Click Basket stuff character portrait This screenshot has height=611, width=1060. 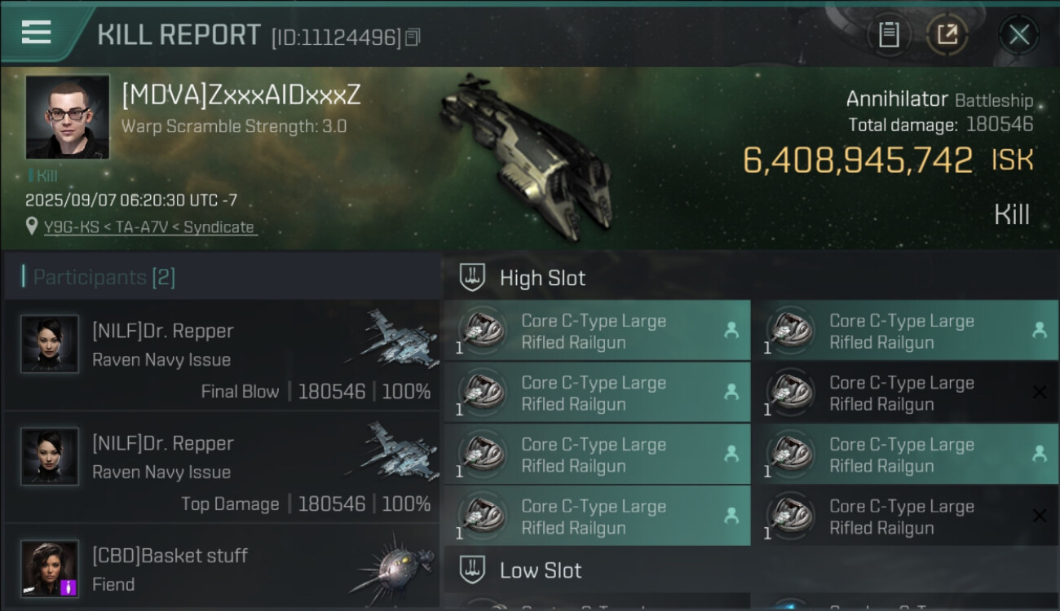[x=50, y=569]
